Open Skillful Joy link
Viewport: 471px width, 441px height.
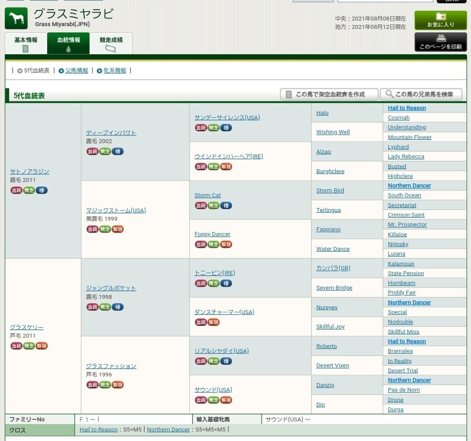click(x=330, y=327)
